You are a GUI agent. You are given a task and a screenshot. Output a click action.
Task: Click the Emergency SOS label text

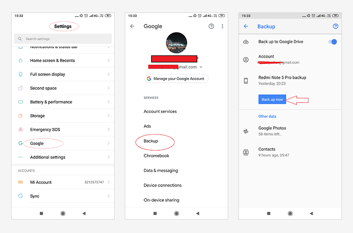point(45,129)
